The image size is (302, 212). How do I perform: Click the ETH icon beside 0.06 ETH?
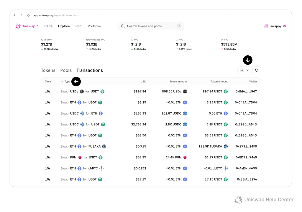[226, 113]
